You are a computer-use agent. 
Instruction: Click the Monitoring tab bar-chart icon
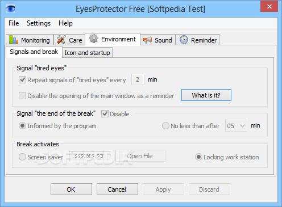click(14, 40)
